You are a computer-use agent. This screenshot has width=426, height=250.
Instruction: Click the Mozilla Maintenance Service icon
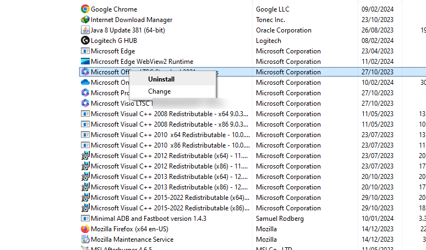pyautogui.click(x=85, y=240)
